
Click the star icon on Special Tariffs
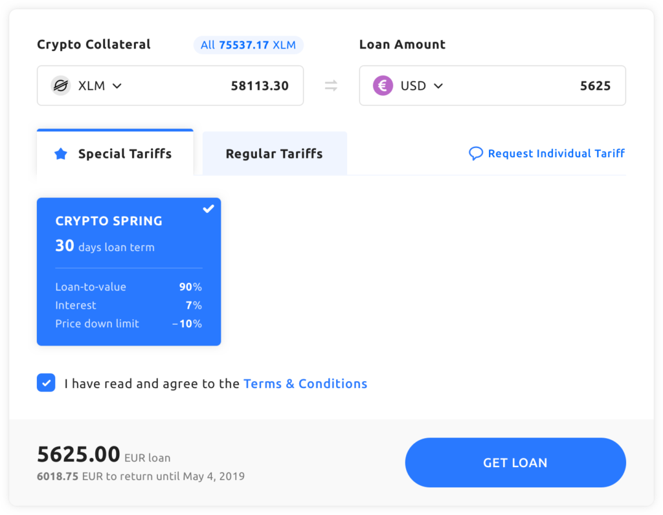tap(61, 154)
